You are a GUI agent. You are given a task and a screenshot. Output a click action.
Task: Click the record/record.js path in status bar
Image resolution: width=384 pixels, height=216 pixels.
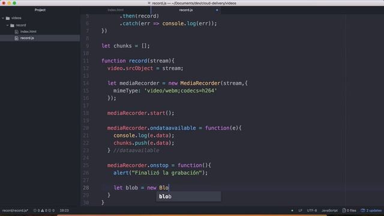(x=15, y=211)
